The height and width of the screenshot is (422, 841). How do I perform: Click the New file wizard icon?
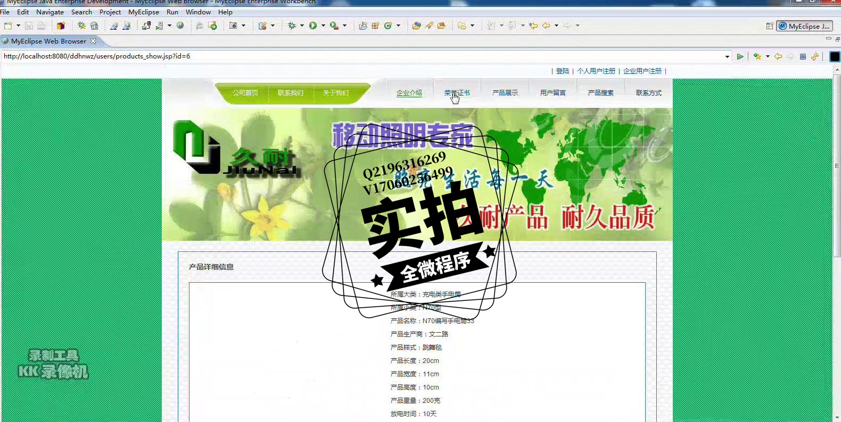[x=8, y=26]
